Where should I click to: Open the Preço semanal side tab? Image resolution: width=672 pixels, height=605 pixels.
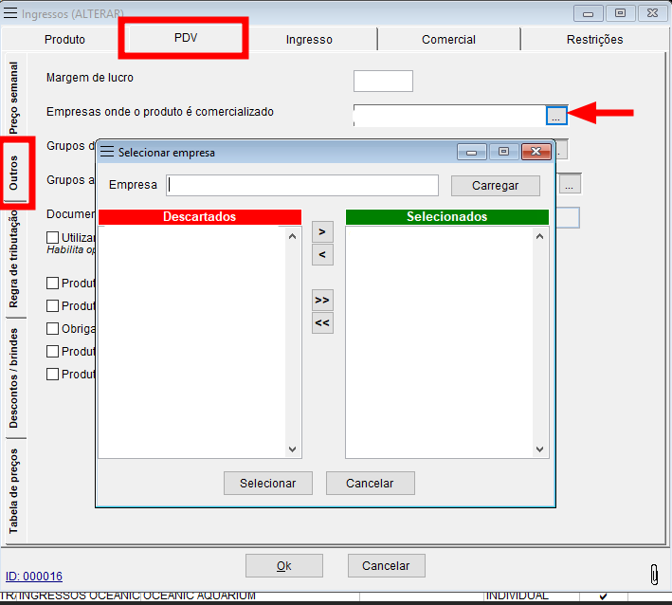14,98
